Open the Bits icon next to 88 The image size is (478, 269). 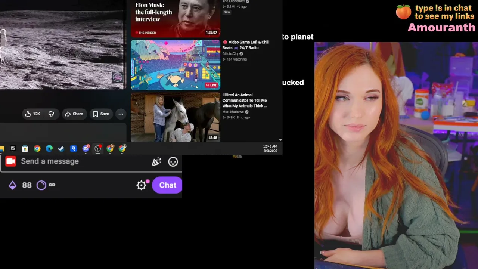click(x=13, y=185)
